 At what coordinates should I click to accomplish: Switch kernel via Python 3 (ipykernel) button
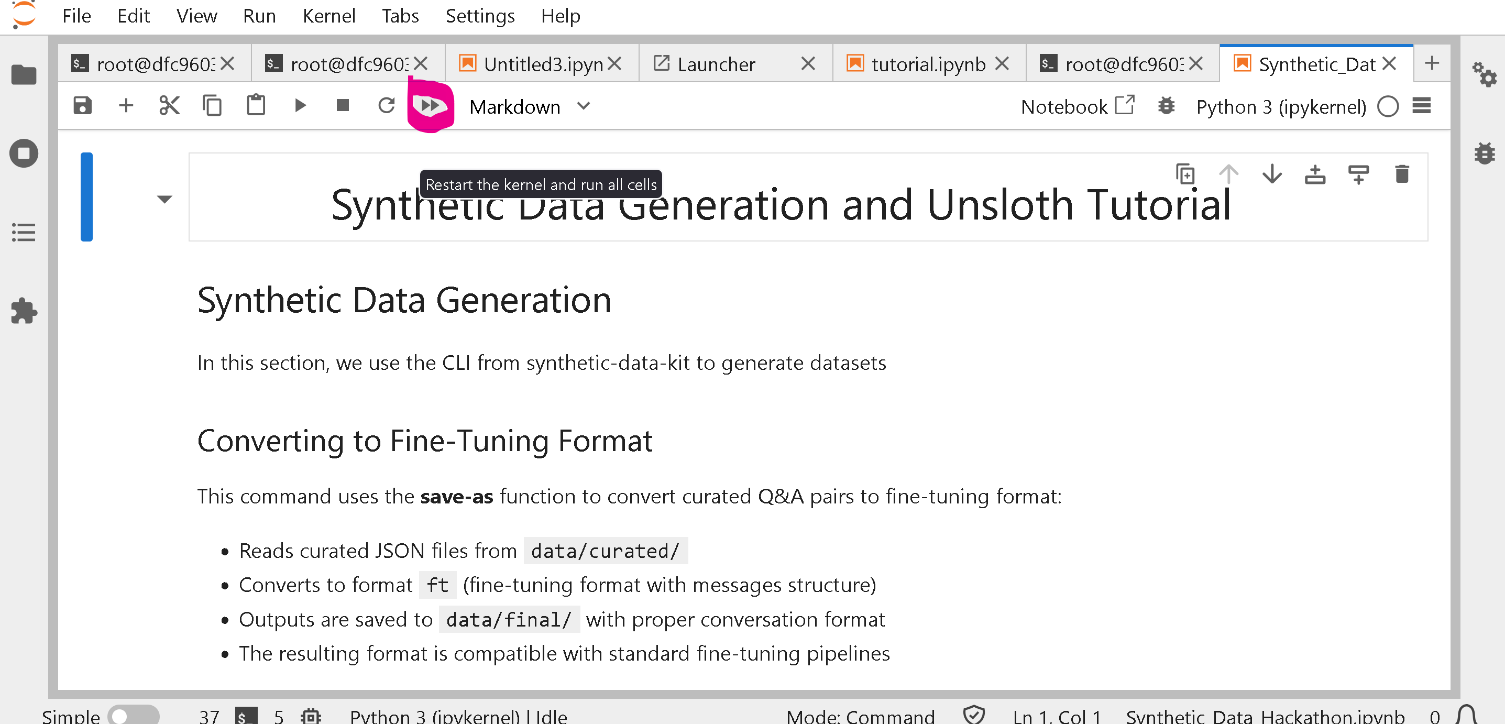[x=1281, y=106]
